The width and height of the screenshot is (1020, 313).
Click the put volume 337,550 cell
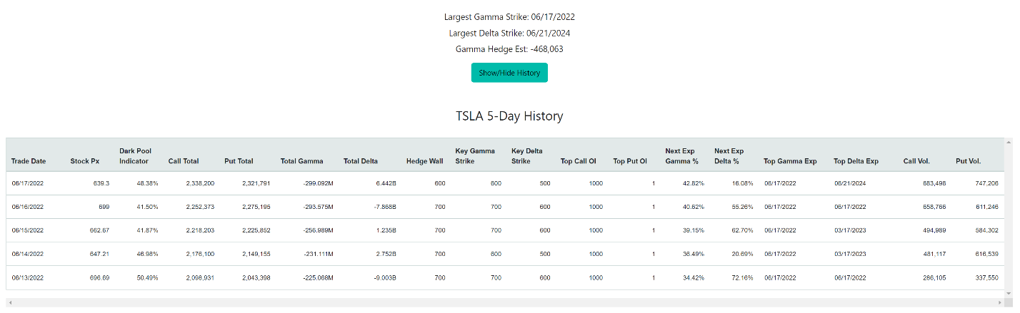(986, 277)
